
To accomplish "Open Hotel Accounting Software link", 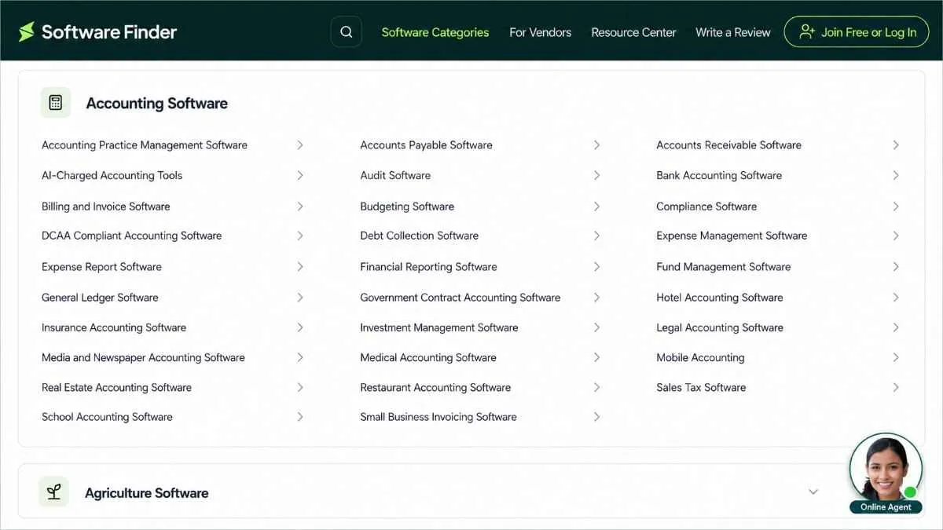I will pyautogui.click(x=720, y=298).
